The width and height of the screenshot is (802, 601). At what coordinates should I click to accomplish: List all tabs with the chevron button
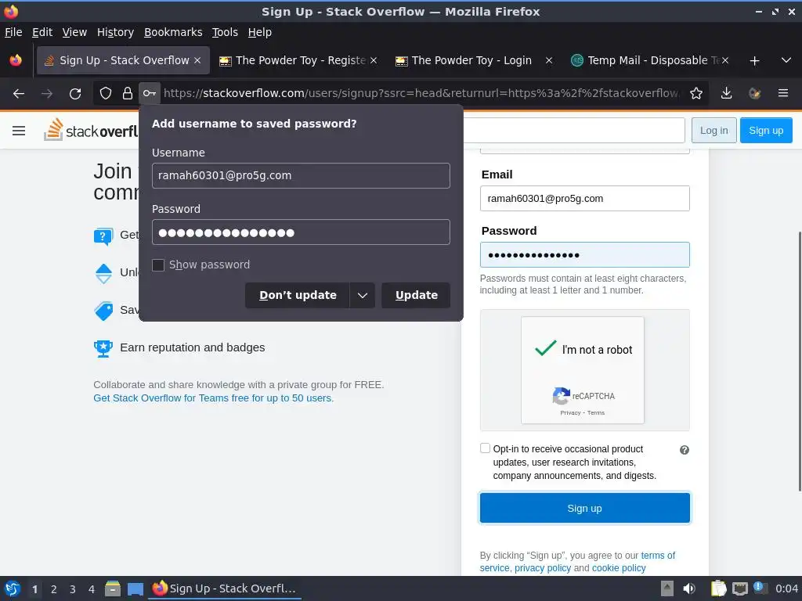coord(786,60)
